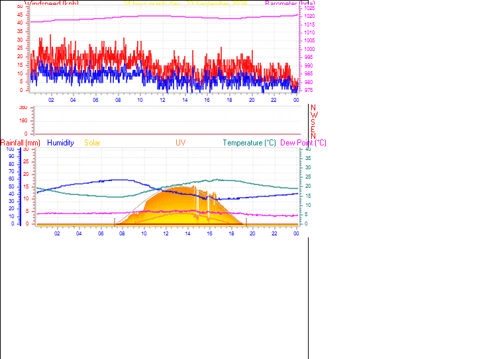Viewport: 504px width, 359px height.
Task: Select the Humidity legend label
Action: [60, 143]
